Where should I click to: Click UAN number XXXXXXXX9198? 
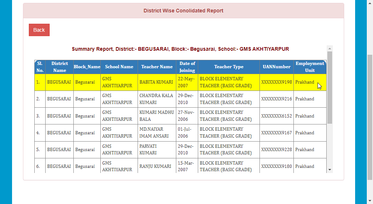pyautogui.click(x=277, y=82)
